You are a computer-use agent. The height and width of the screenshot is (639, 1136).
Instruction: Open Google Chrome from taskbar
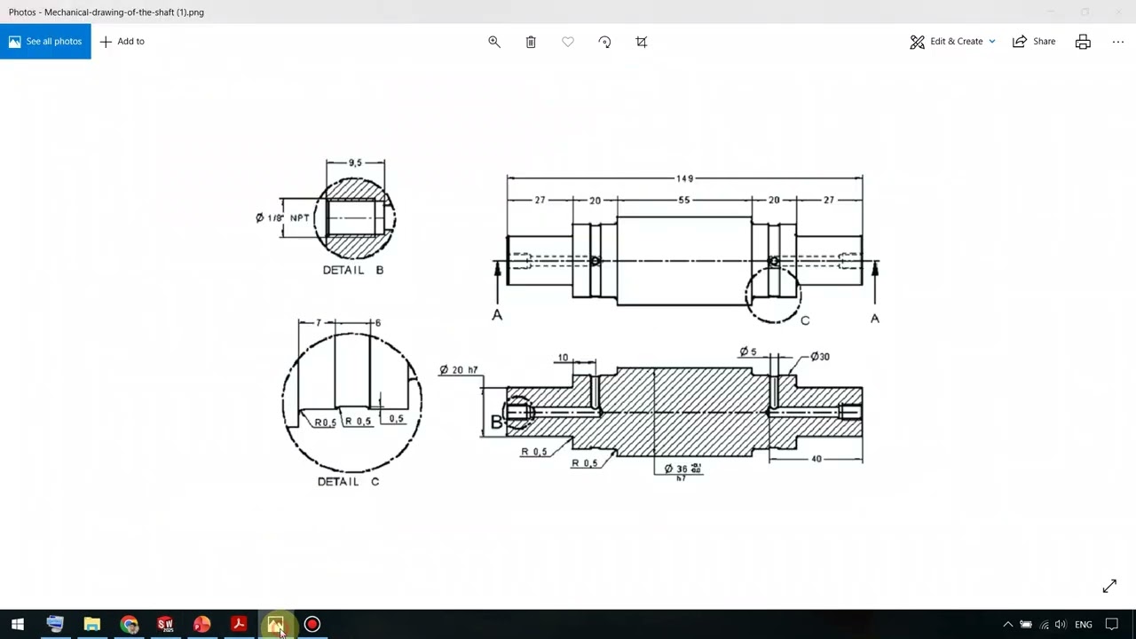pos(130,625)
